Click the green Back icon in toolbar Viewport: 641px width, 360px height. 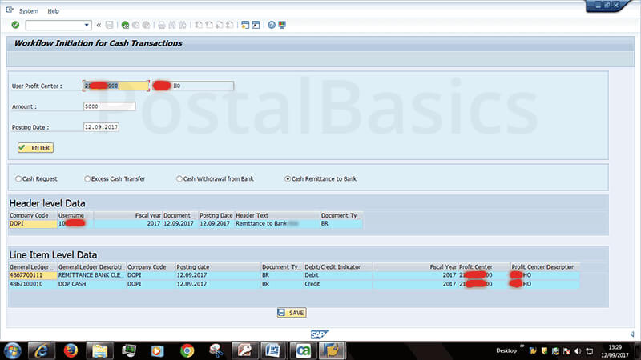[x=125, y=25]
